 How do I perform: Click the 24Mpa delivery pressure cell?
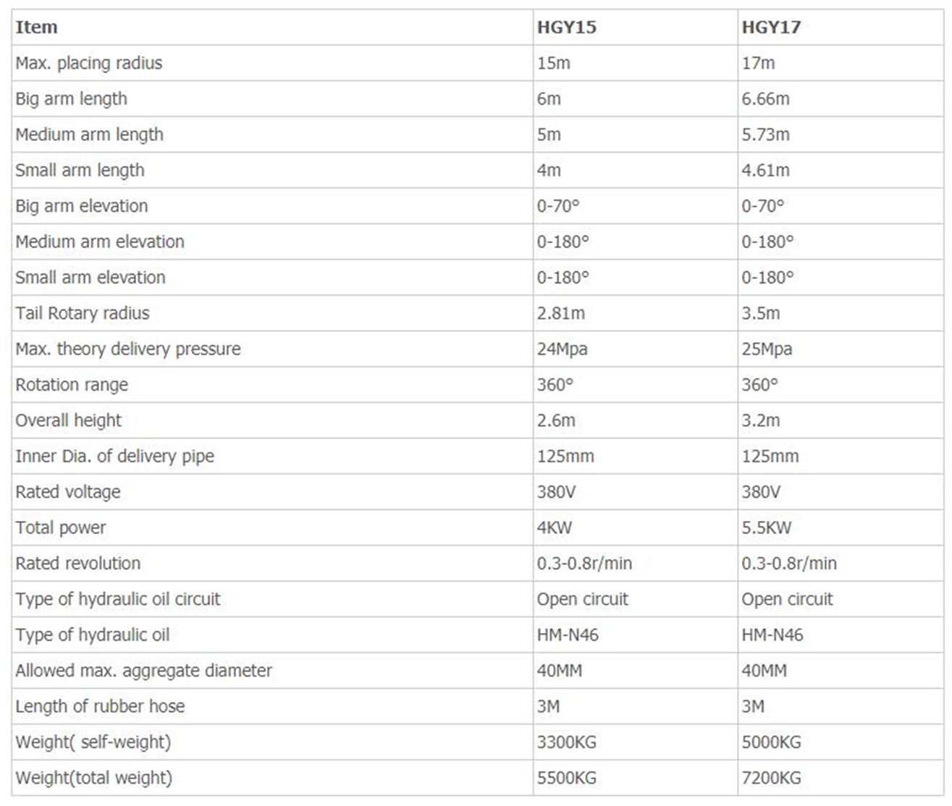[x=562, y=349]
